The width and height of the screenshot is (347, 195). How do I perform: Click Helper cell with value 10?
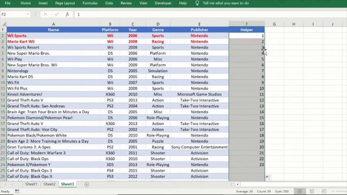click(247, 88)
